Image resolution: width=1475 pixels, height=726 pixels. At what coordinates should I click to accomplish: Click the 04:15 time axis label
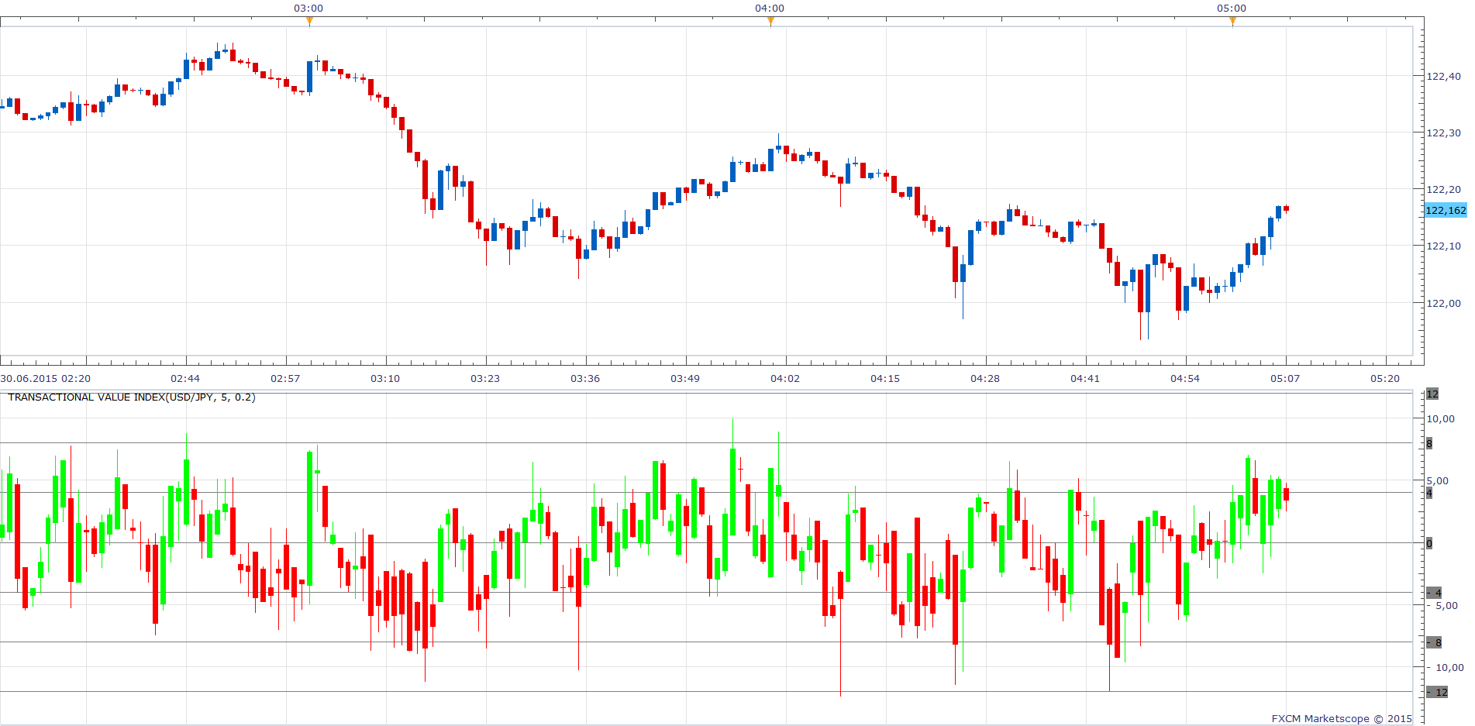[x=885, y=378]
